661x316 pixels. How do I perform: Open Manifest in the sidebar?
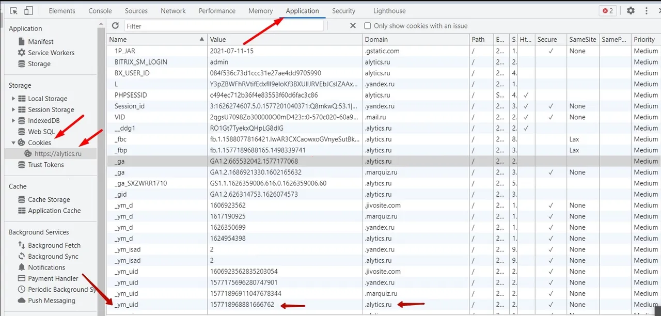tap(41, 41)
